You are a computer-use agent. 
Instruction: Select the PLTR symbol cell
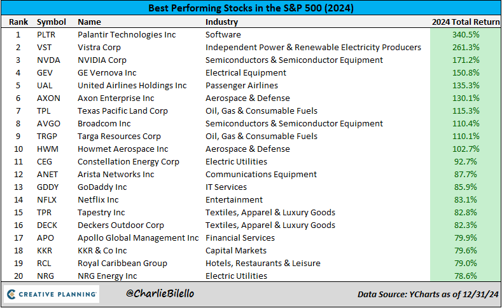pos(46,34)
